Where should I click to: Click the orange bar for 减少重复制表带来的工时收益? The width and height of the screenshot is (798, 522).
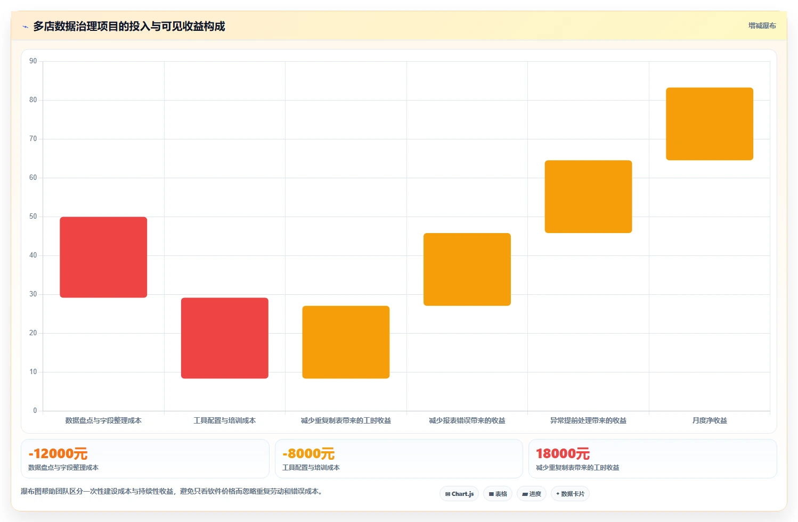346,342
